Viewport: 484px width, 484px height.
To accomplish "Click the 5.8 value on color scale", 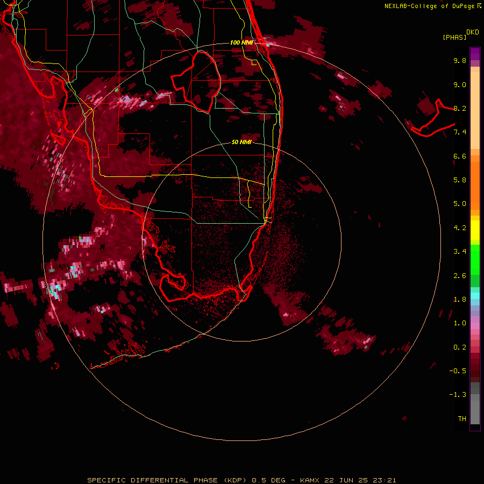I will pos(460,180).
